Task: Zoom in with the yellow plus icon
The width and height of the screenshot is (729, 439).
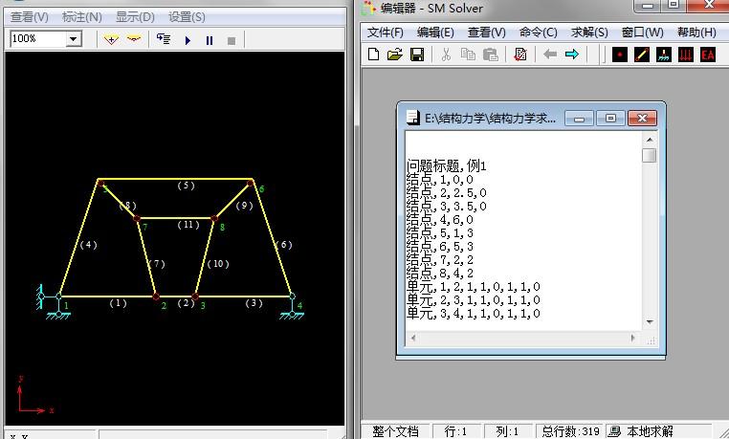Action: [111, 40]
